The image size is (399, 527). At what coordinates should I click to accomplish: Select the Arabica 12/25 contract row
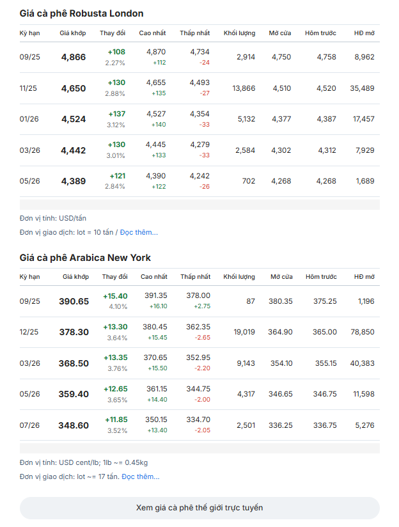[x=199, y=332]
